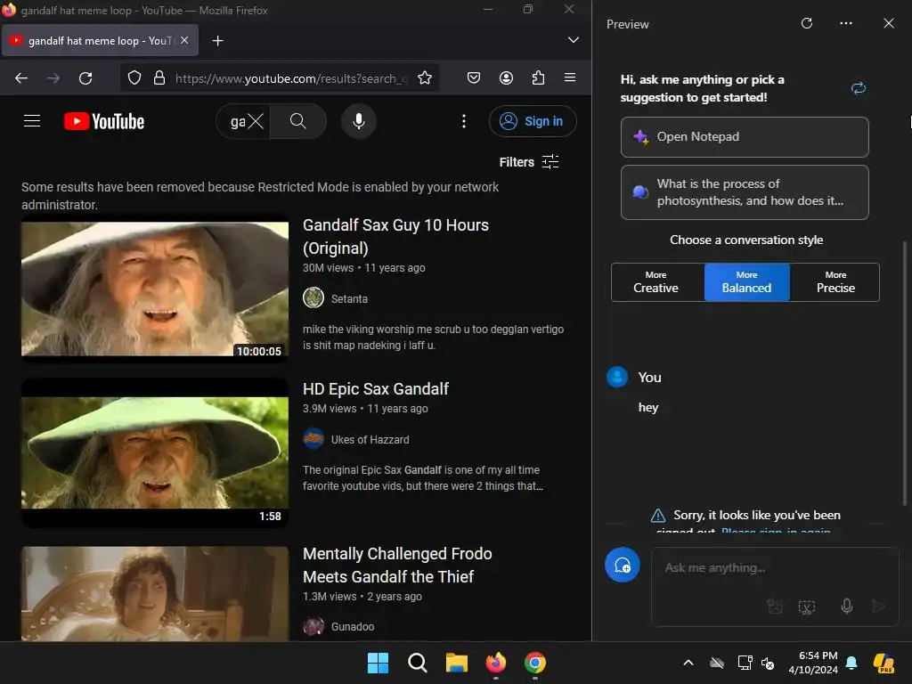Visit the Gunadoo channel
This screenshot has height=684, width=912.
tap(353, 627)
